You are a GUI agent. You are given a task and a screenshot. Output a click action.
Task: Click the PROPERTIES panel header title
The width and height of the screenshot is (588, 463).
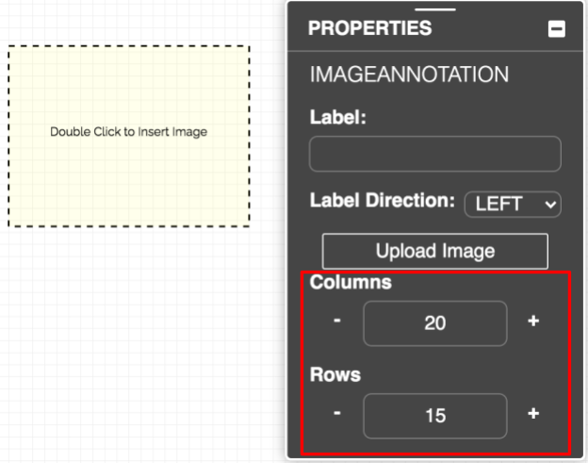click(x=370, y=29)
